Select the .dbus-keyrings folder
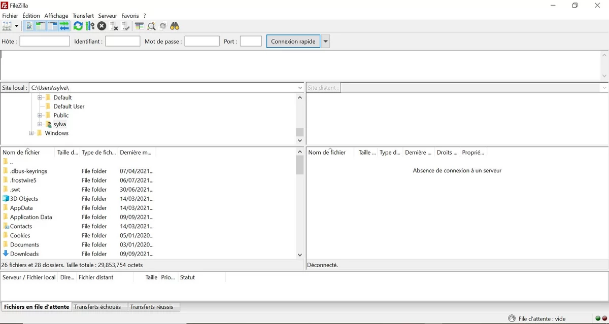This screenshot has width=609, height=324. [28, 171]
